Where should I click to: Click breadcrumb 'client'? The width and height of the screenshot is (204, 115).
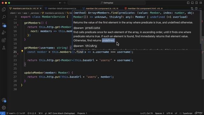[x=13, y=13]
